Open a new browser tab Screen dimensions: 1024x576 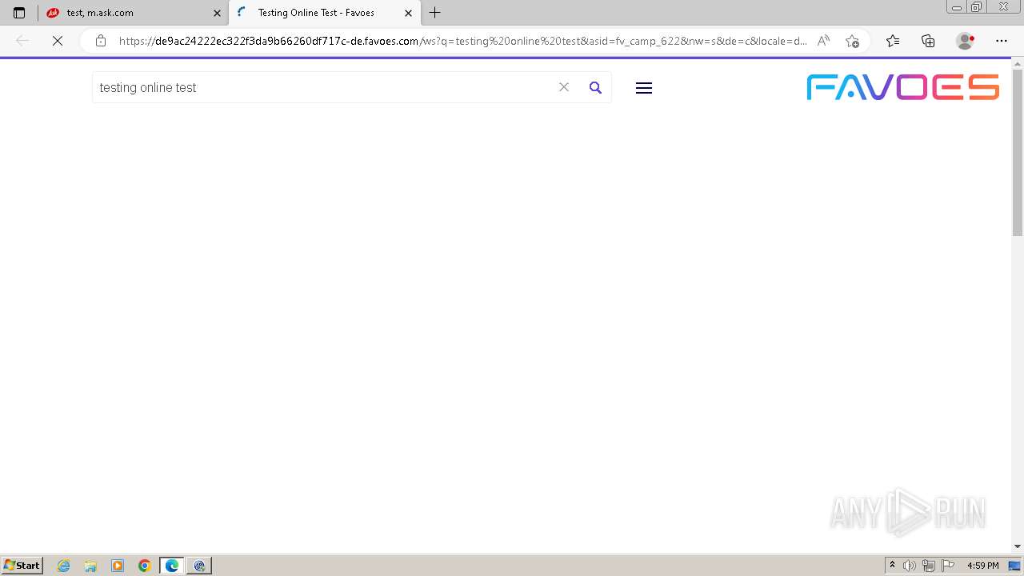(435, 13)
